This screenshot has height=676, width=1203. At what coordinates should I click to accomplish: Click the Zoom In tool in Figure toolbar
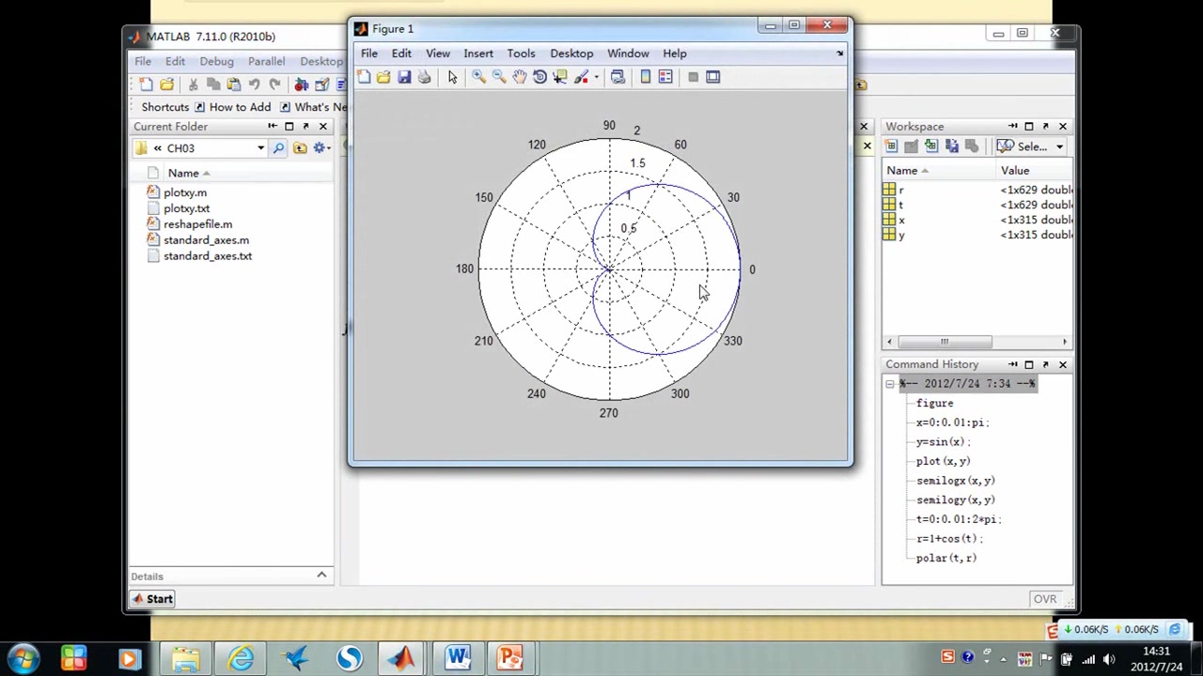[478, 77]
